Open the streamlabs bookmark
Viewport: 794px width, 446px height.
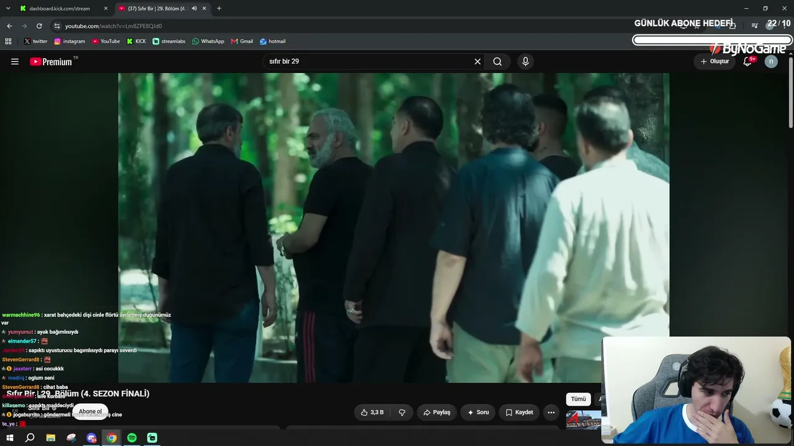[169, 42]
